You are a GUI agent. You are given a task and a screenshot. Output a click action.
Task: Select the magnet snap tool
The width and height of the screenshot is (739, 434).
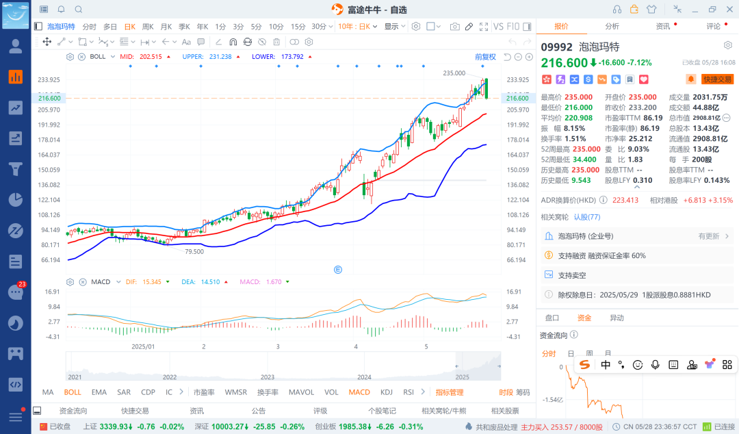coord(233,42)
